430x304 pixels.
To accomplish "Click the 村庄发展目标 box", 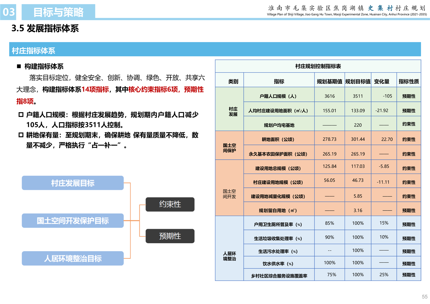I will pos(73,183).
